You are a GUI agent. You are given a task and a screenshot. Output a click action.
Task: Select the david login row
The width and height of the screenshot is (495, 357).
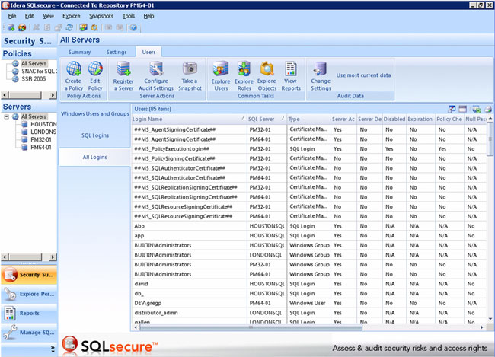click(308, 284)
